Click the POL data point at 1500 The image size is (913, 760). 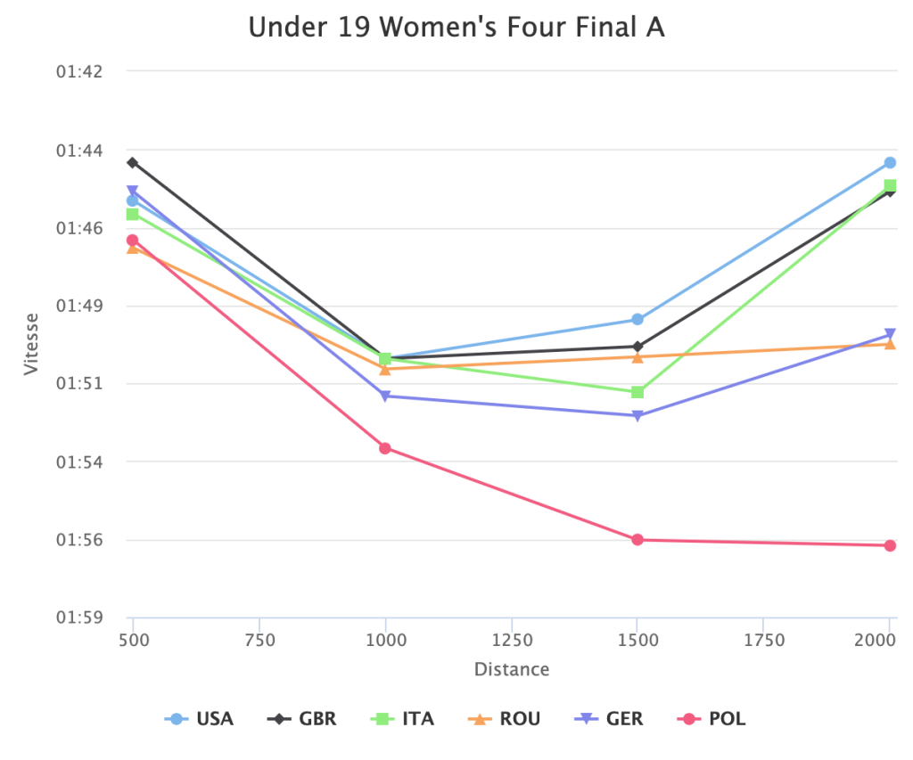(637, 540)
